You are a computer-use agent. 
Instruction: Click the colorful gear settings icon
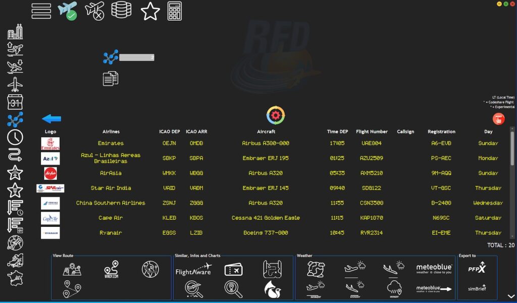(x=276, y=115)
